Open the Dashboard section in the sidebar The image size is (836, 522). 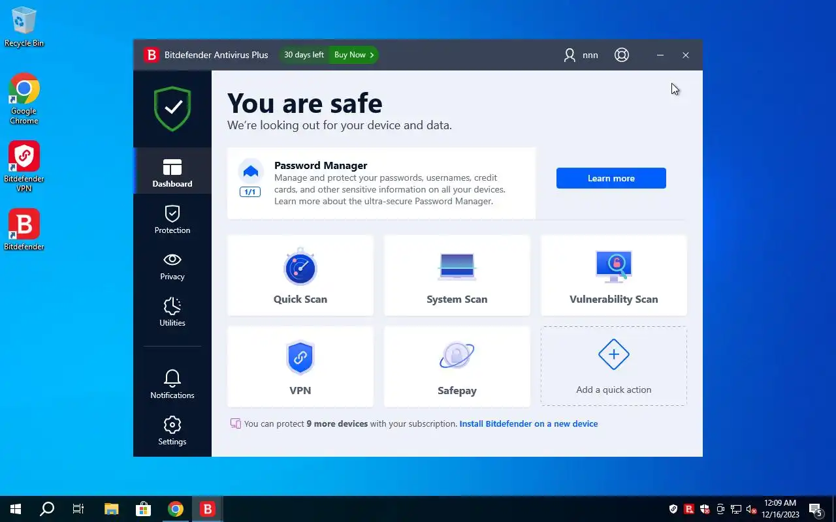pyautogui.click(x=172, y=170)
